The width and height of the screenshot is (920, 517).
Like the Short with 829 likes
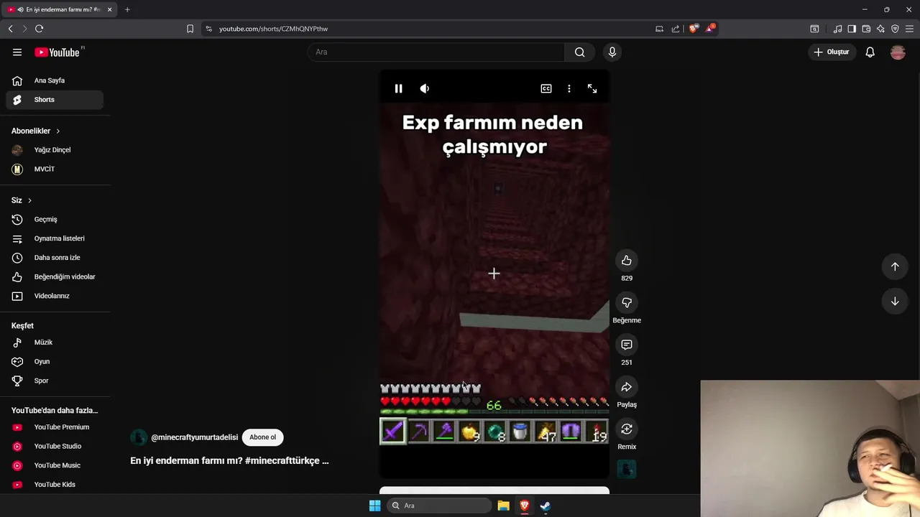pyautogui.click(x=627, y=261)
